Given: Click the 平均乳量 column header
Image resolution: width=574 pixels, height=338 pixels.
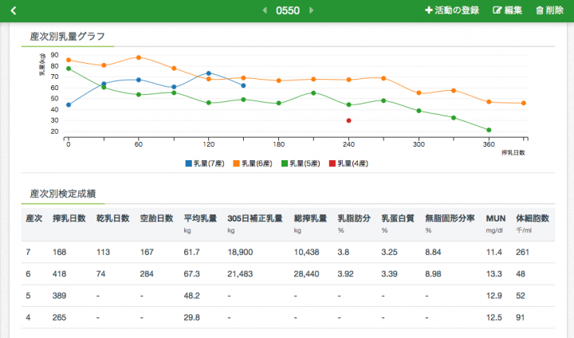Looking at the screenshot, I should (x=199, y=218).
